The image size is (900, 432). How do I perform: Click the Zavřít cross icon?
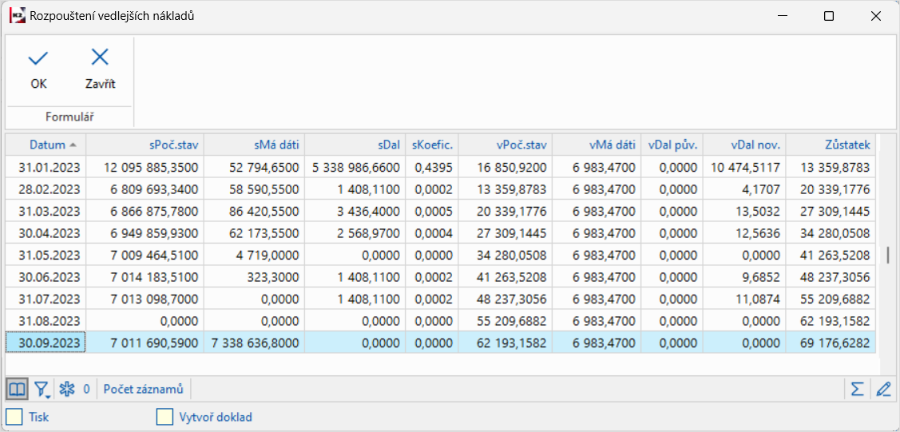click(100, 57)
